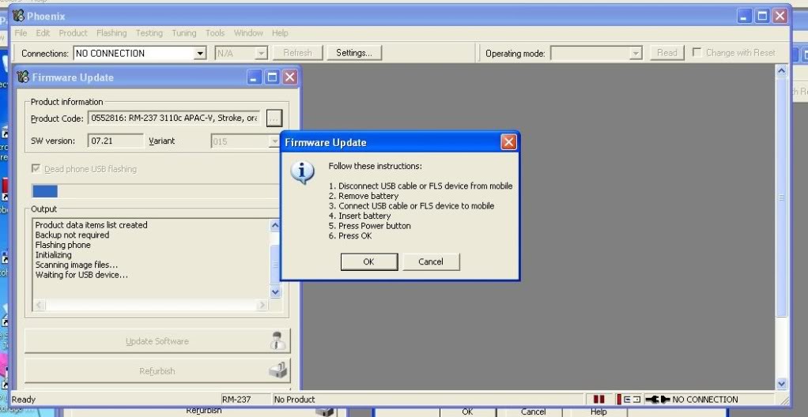The height and width of the screenshot is (417, 808).
Task: Open the Connections dropdown
Action: [x=200, y=53]
